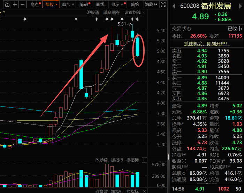Select the 画线 drawing tool
This screenshot has width=244, height=193.
[100, 5]
